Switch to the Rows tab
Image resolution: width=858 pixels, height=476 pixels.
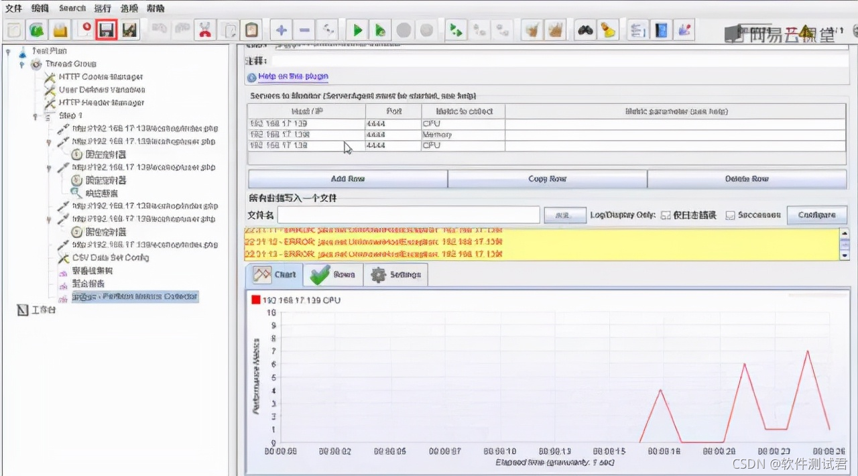click(333, 275)
